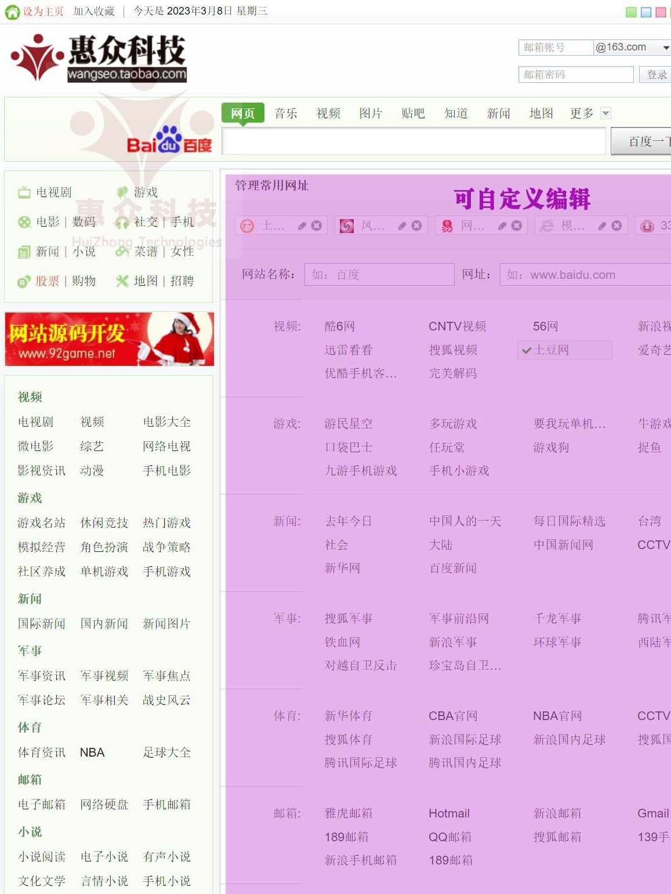Remove the 网... shortcut with X icon

[x=517, y=226]
